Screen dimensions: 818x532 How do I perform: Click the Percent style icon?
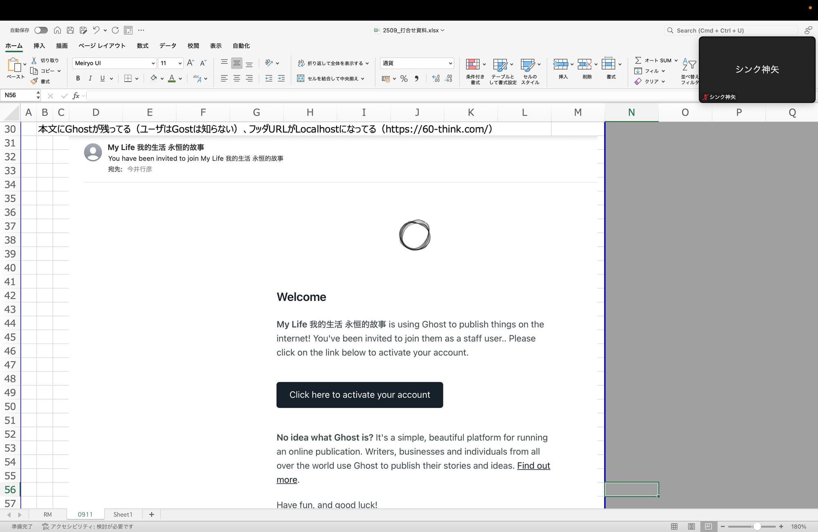click(x=404, y=79)
